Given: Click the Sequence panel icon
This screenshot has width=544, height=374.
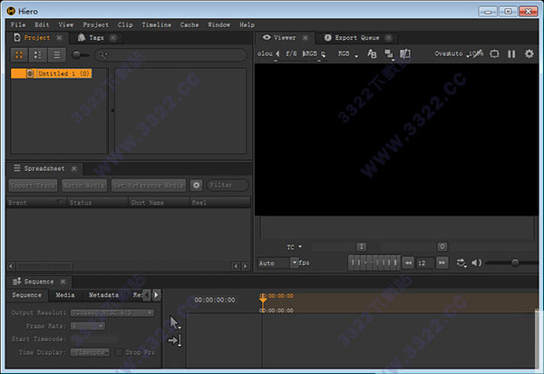Looking at the screenshot, I should point(16,282).
